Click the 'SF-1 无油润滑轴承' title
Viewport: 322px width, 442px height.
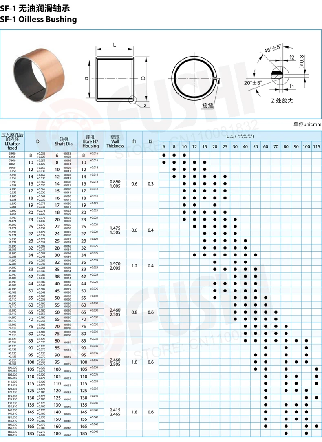pyautogui.click(x=35, y=9)
